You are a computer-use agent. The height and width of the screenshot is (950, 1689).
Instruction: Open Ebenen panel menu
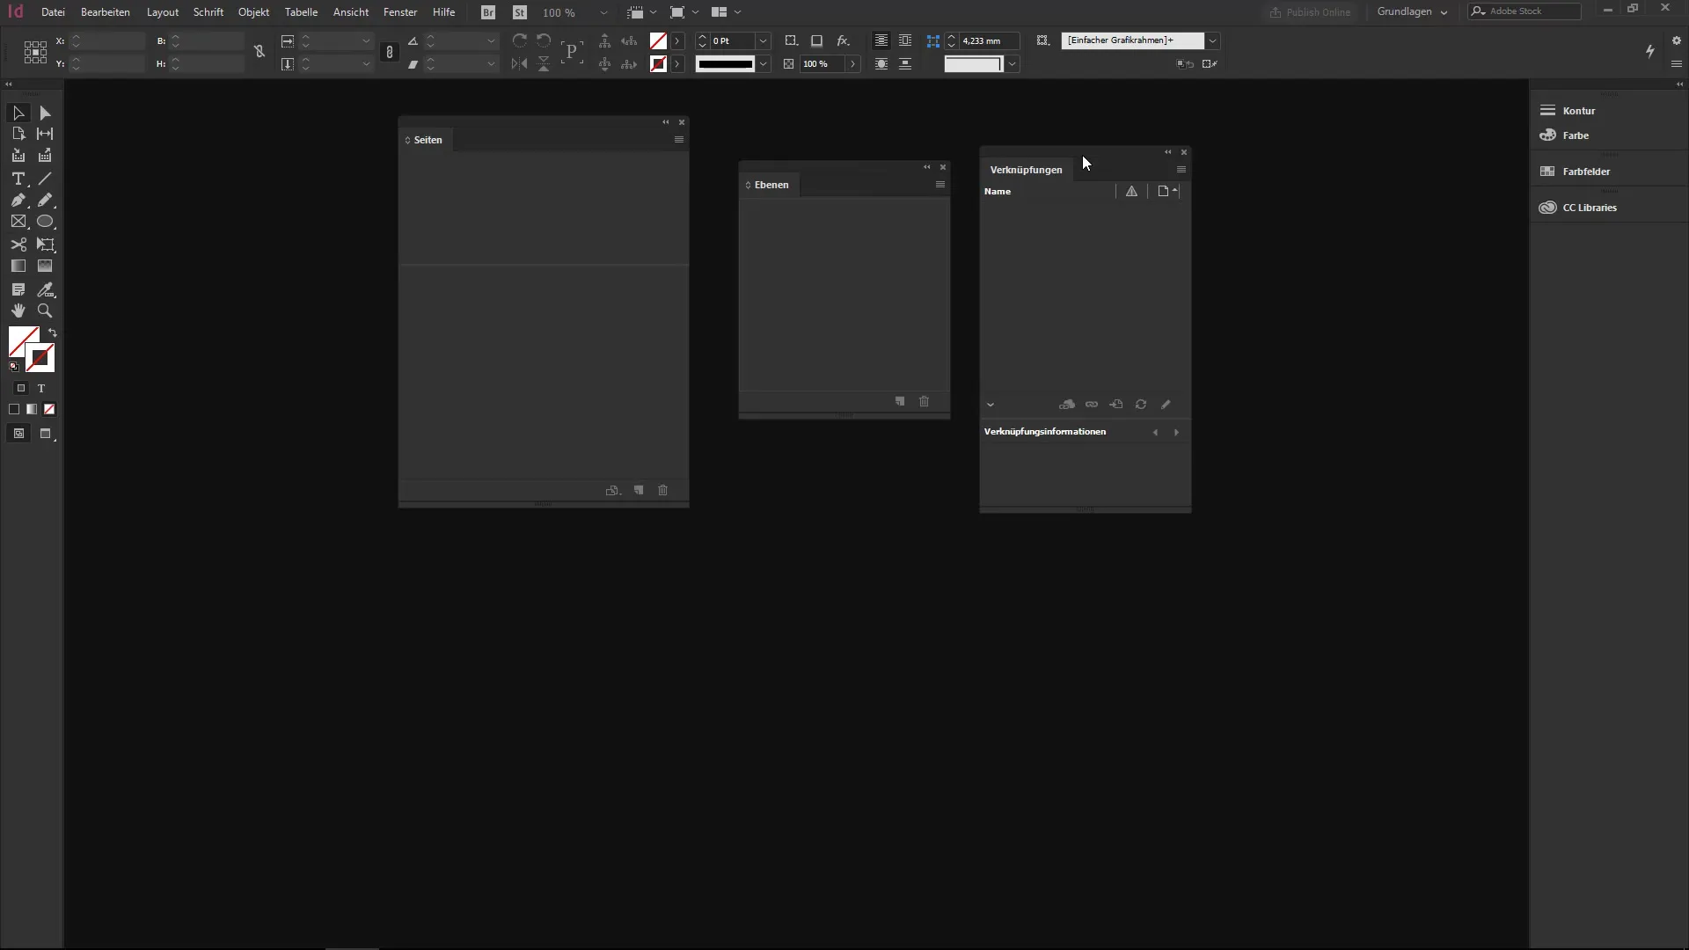click(x=940, y=185)
